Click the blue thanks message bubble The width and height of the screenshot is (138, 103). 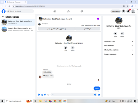(97, 88)
